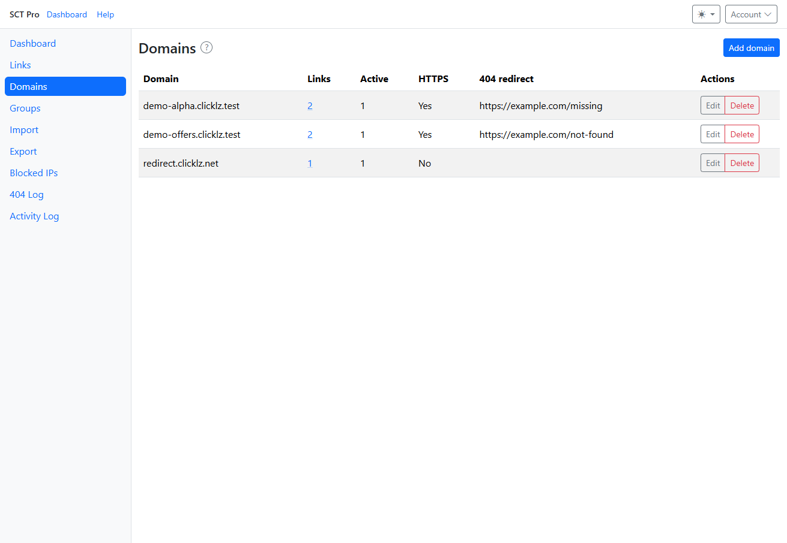Click the demo-offers.clicklz.test domain name

tap(192, 134)
